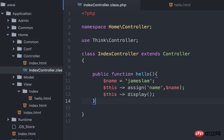Click the Controller folder icon
Image resolution: width=224 pixels, height=140 pixels.
tap(19, 56)
